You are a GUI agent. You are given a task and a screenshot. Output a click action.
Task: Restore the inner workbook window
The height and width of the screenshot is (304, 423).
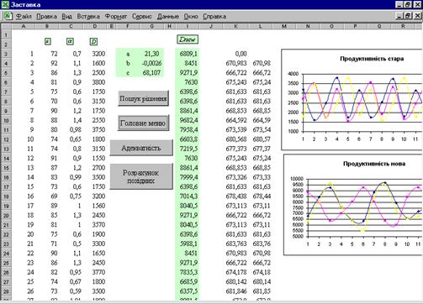click(x=408, y=16)
